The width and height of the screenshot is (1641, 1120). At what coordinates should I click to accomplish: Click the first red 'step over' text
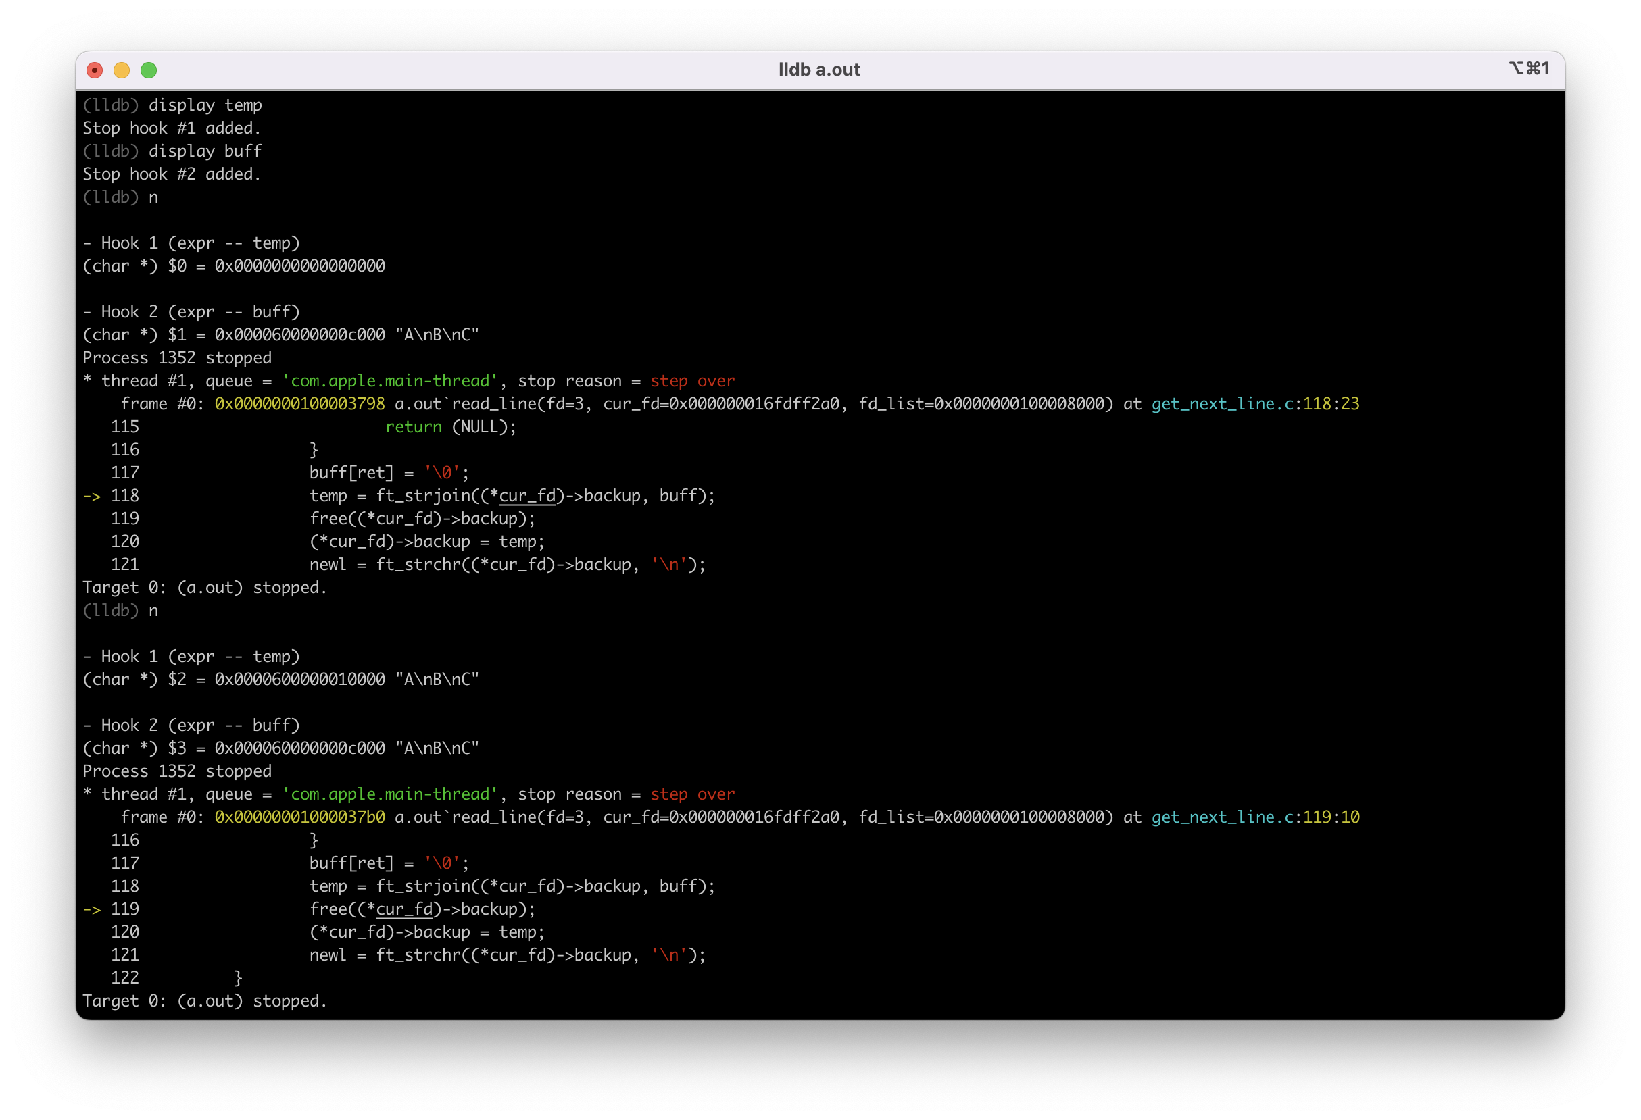[692, 381]
